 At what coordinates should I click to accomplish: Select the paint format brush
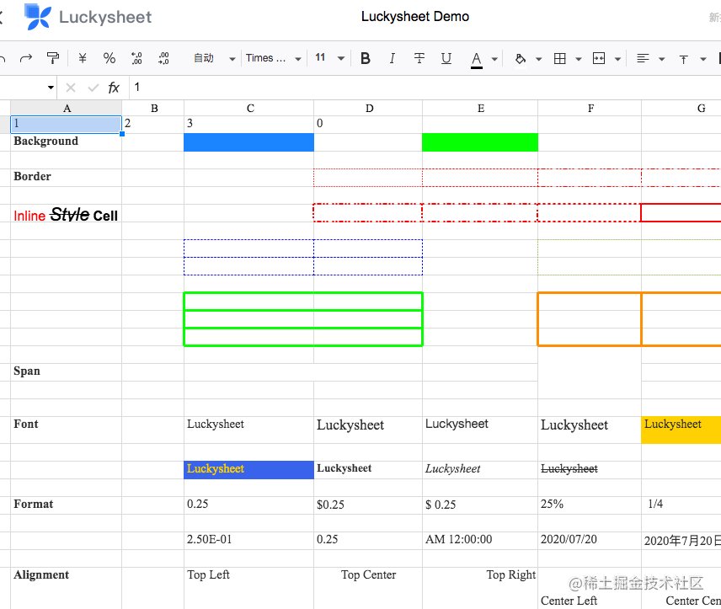click(53, 58)
